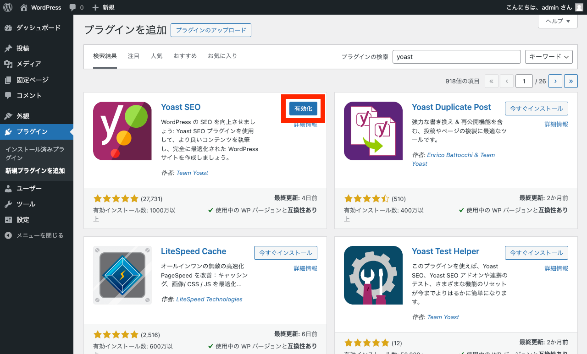Open the WordPress logo menu
The height and width of the screenshot is (354, 587).
8,7
